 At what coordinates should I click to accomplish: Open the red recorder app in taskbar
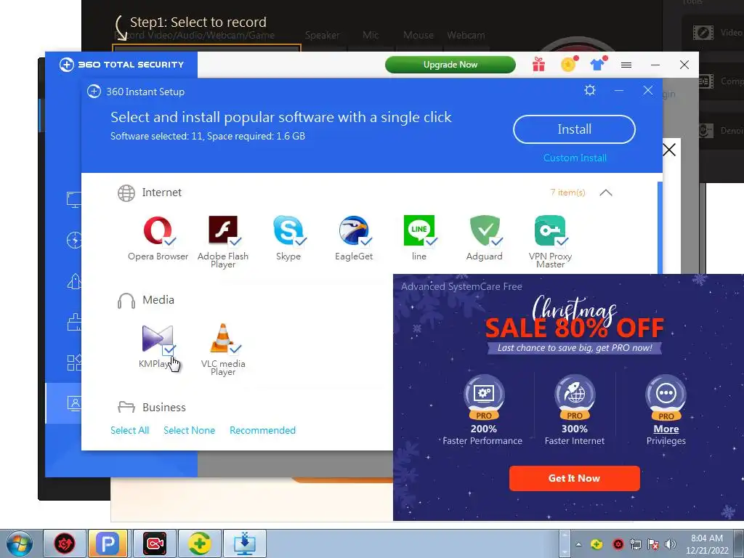pyautogui.click(x=155, y=543)
